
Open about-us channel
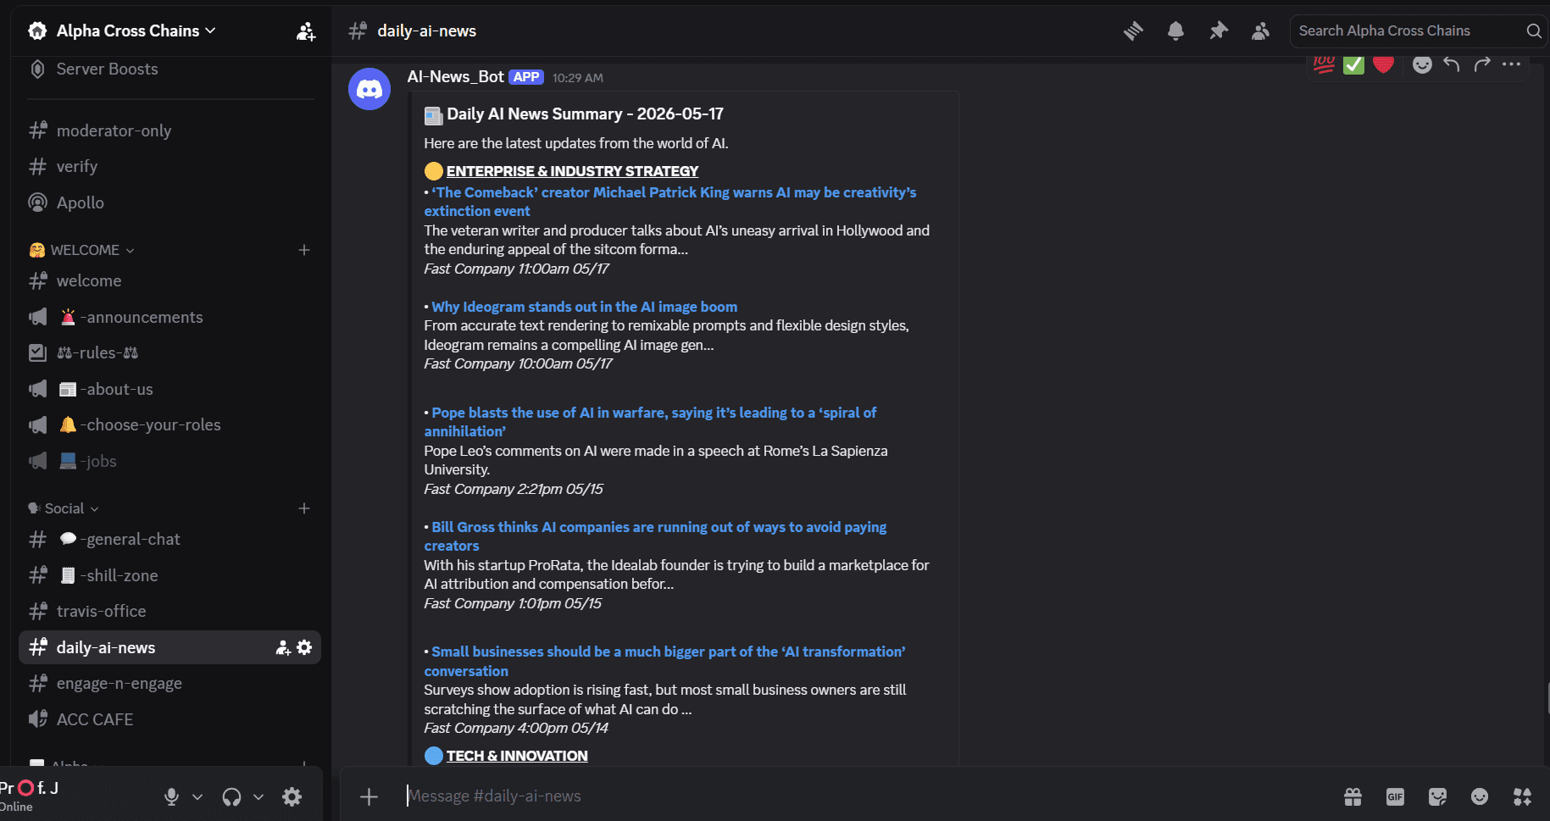(x=169, y=389)
